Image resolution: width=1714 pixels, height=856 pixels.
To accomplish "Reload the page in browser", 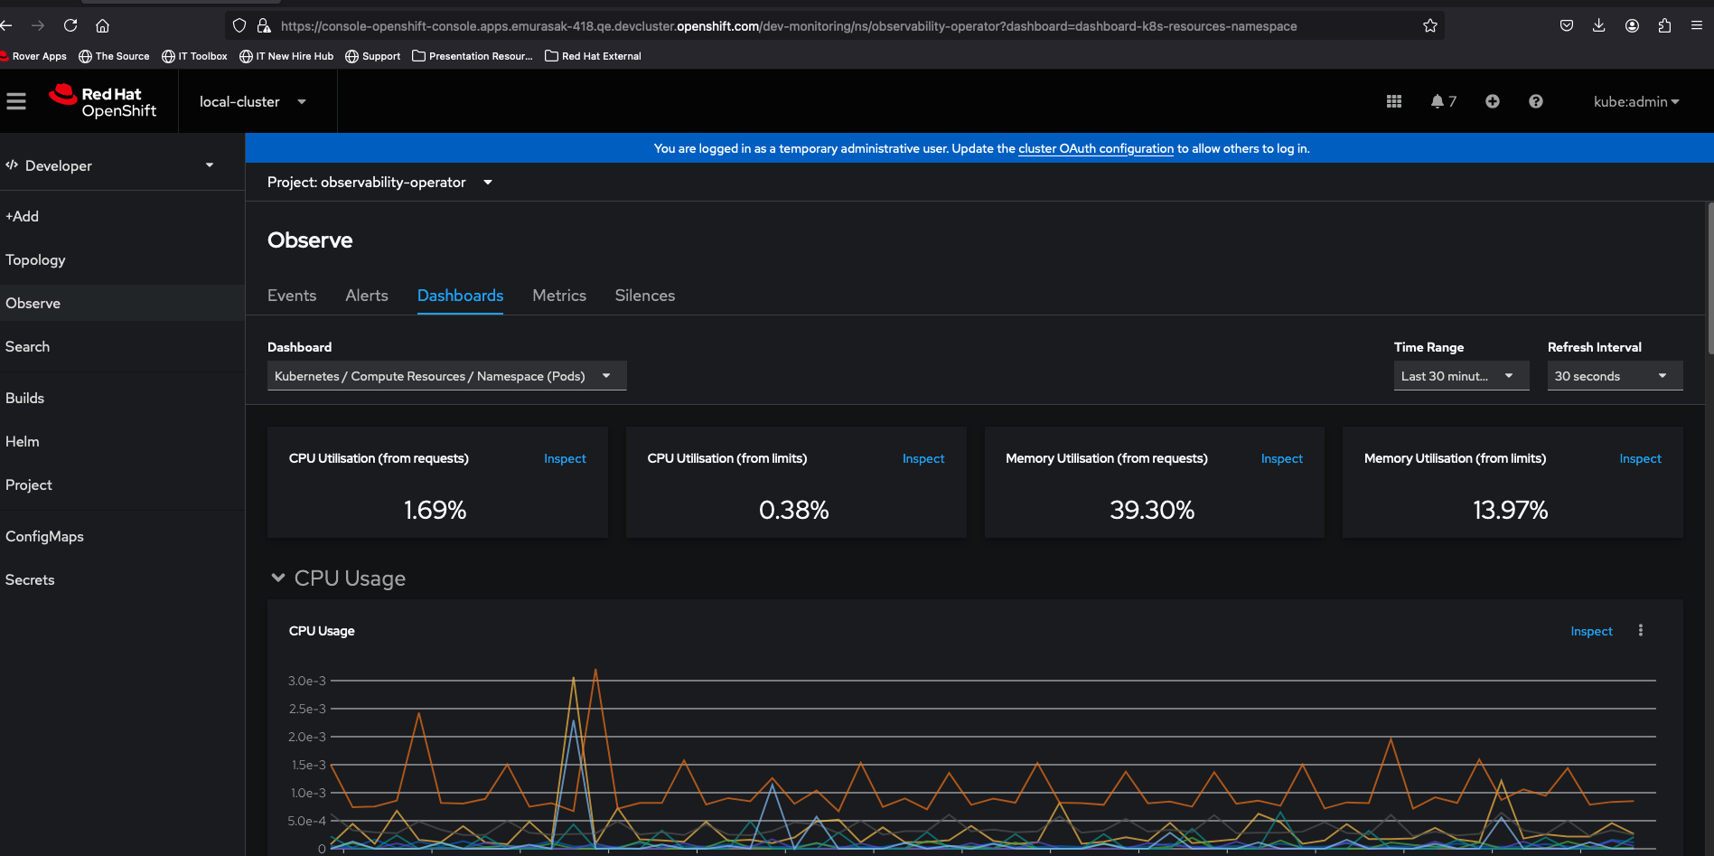I will [x=70, y=26].
